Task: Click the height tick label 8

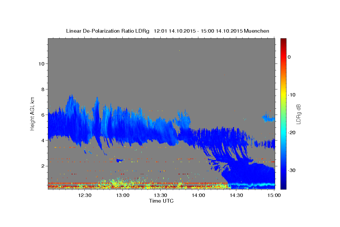Action: coord(43,89)
